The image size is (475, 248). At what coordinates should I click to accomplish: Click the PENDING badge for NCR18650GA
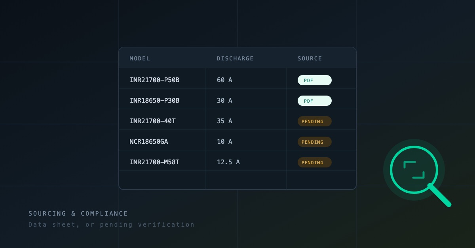pyautogui.click(x=315, y=142)
